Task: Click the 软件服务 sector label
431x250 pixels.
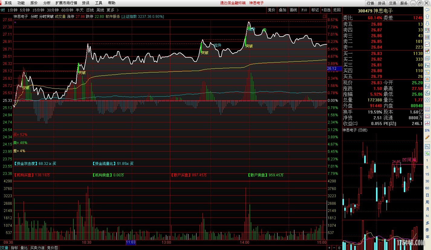Action: point(113,17)
